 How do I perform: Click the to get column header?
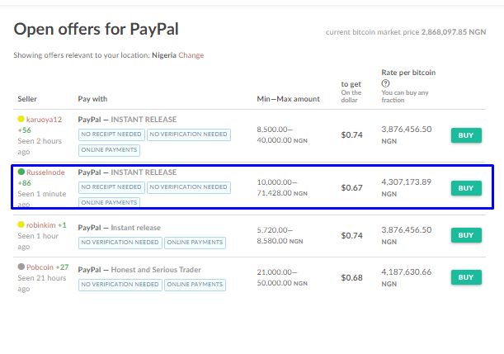point(351,84)
